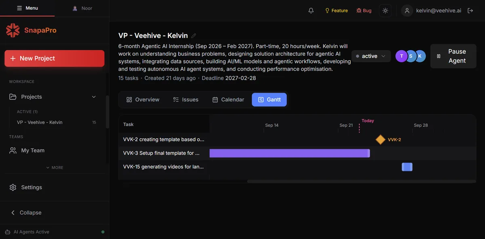This screenshot has height=239, width=485.
Task: Expand the MORE sidebar section
Action: coord(55,167)
